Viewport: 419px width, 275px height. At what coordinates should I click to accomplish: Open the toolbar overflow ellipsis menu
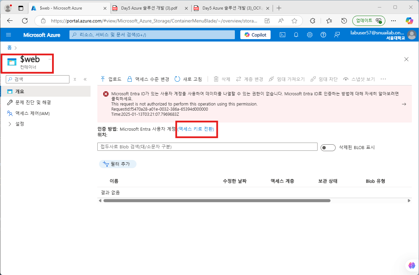[x=383, y=79]
